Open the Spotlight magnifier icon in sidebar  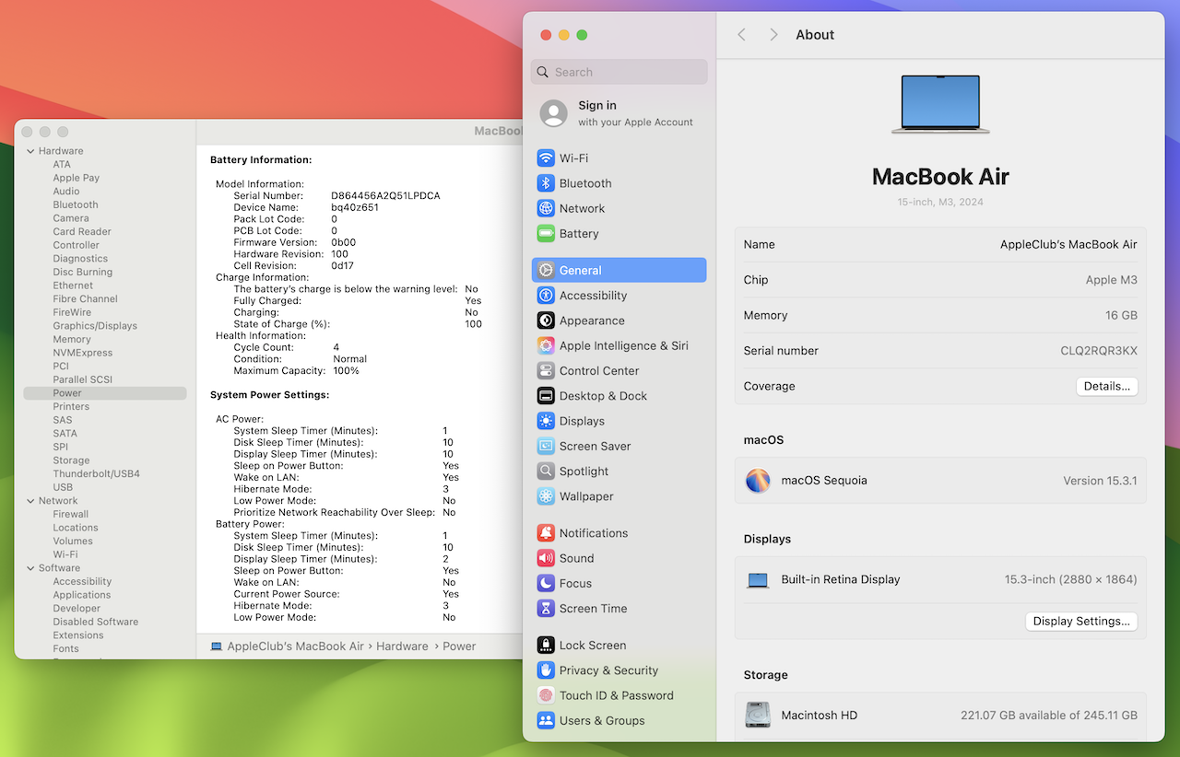click(546, 471)
